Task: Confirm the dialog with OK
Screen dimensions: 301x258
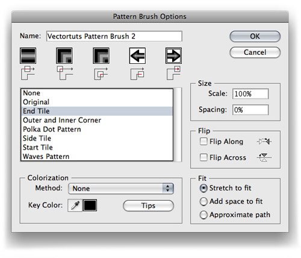Action: coord(255,36)
